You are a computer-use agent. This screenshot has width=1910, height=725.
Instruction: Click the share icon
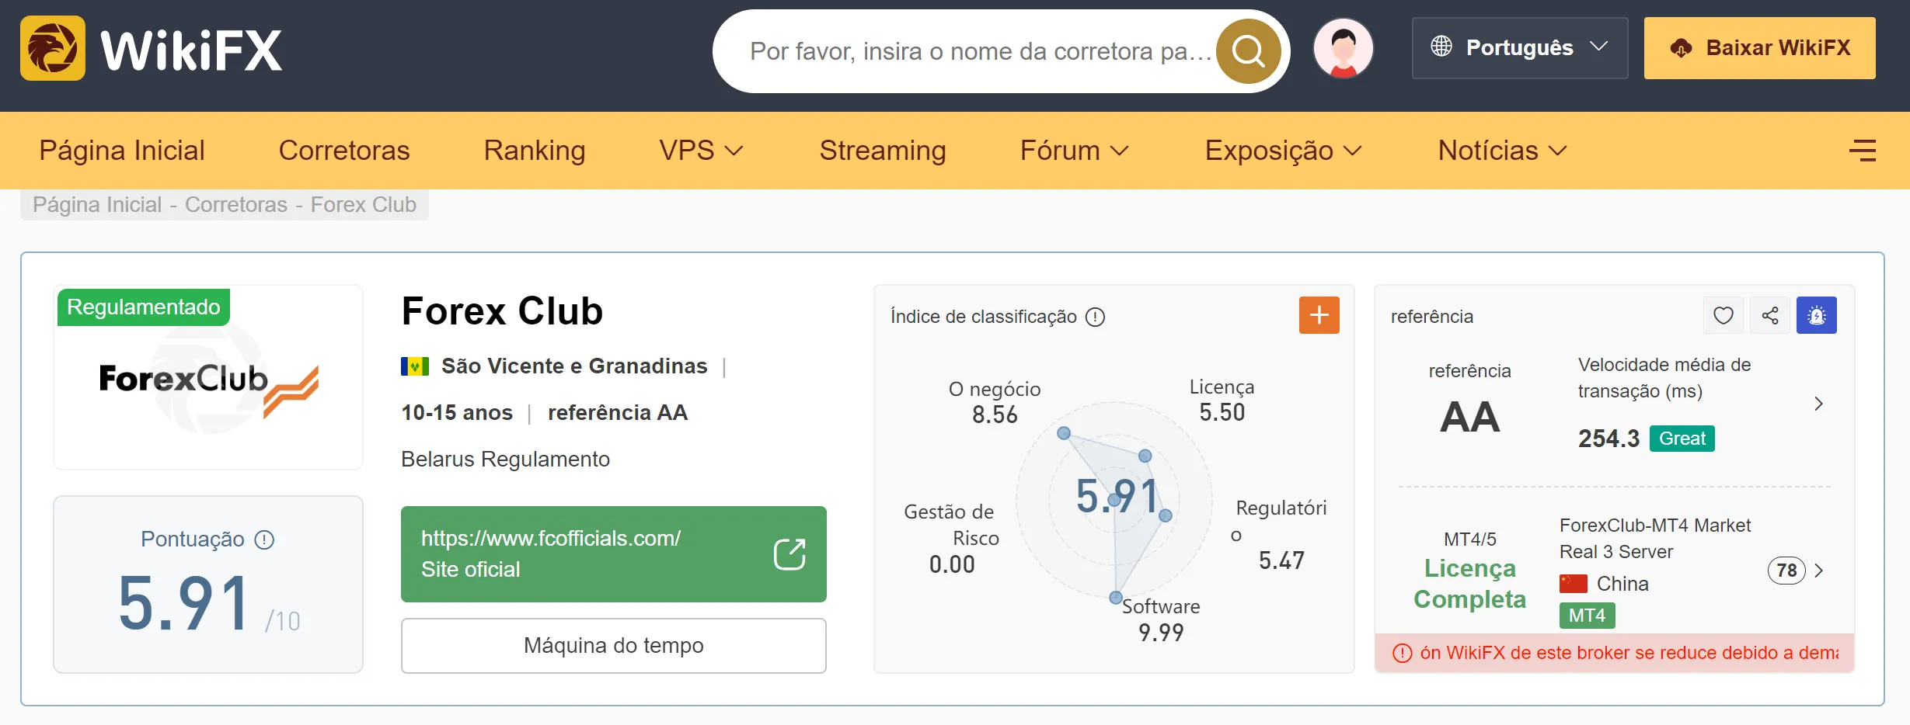[x=1769, y=315]
